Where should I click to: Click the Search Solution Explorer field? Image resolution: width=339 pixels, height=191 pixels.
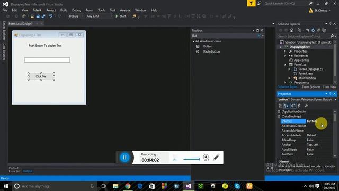pyautogui.click(x=304, y=36)
